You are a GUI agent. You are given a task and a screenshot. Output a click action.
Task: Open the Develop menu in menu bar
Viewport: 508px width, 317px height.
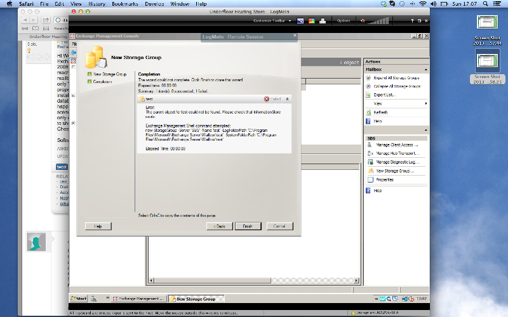pyautogui.click(x=154, y=4)
